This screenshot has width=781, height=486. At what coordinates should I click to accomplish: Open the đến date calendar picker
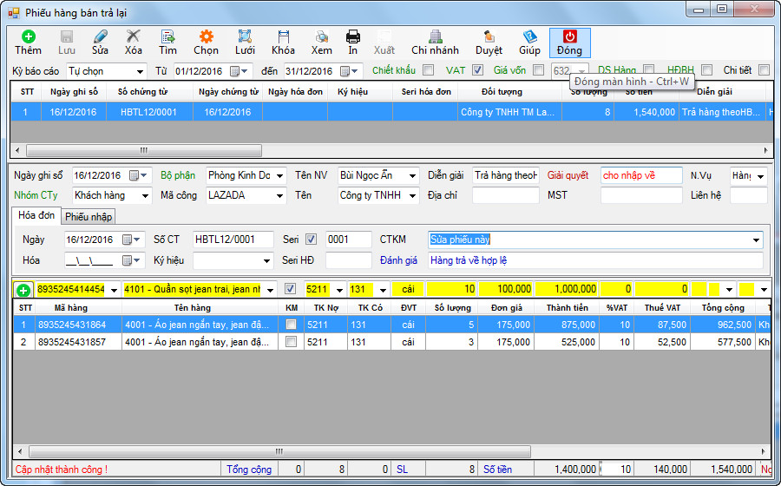pyautogui.click(x=349, y=71)
